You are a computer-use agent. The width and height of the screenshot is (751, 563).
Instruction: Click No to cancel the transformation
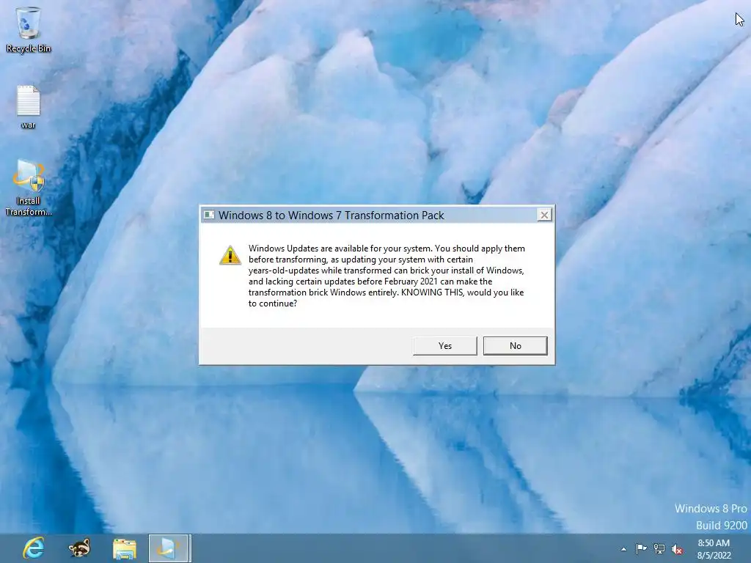pyautogui.click(x=516, y=346)
